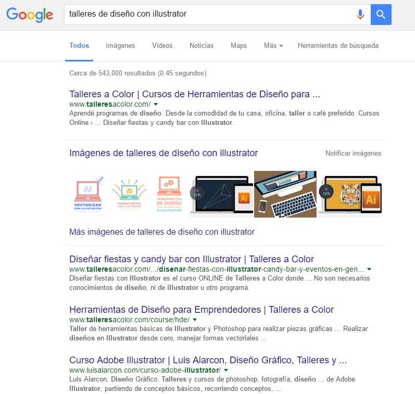Expand arrow next to www.talleresacolor.com/ URL

(156, 104)
